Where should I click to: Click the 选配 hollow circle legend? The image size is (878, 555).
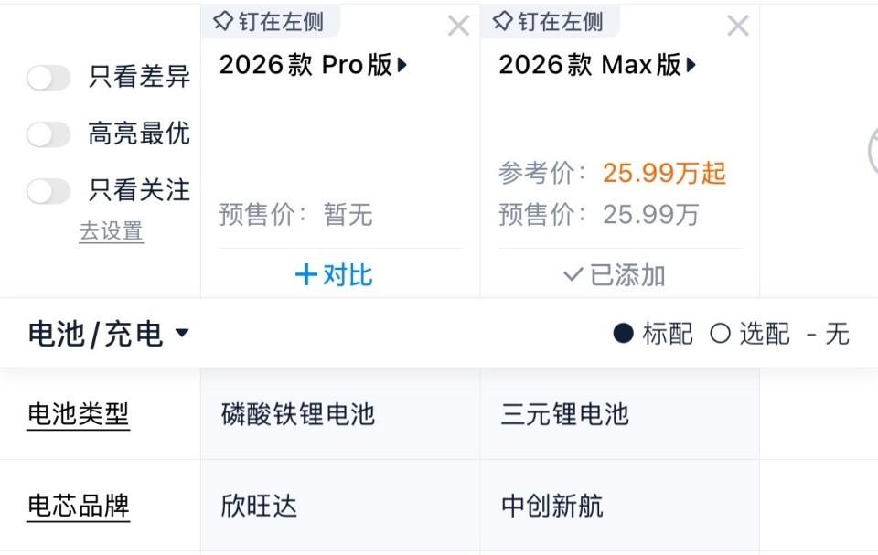720,334
